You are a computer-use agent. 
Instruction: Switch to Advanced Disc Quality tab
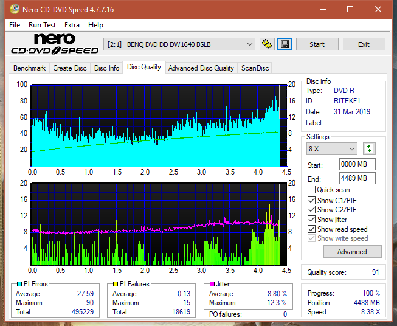(201, 68)
